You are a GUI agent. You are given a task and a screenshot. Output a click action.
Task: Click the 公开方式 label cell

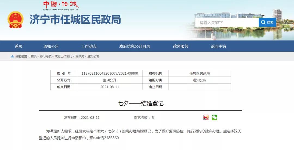point(64,80)
